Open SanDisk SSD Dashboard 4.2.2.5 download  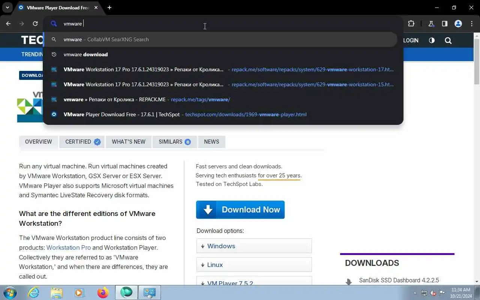(399, 280)
